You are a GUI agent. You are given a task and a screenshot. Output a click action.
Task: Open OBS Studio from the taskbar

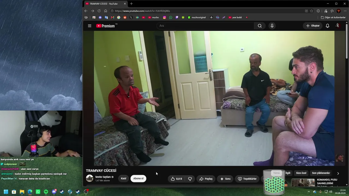pos(86,192)
